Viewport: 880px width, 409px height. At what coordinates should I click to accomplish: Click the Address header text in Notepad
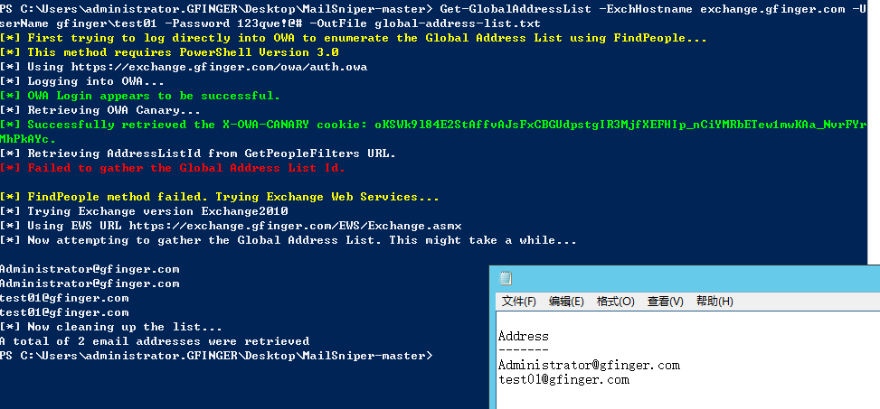(523, 336)
